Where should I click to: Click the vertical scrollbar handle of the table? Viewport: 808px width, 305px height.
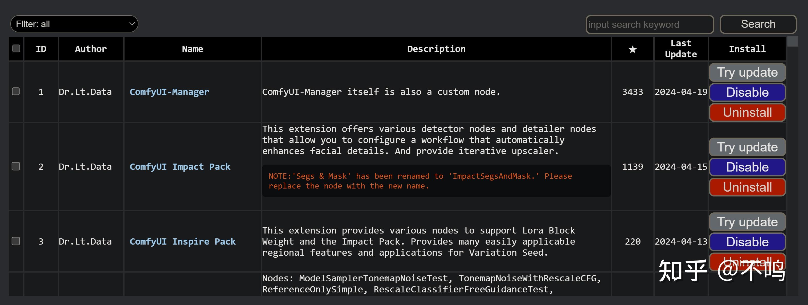coord(792,41)
